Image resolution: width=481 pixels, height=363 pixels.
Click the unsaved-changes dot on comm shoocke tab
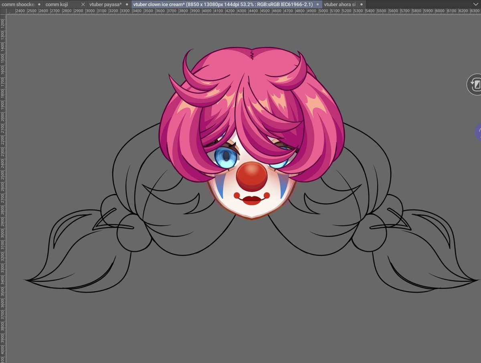point(39,4)
